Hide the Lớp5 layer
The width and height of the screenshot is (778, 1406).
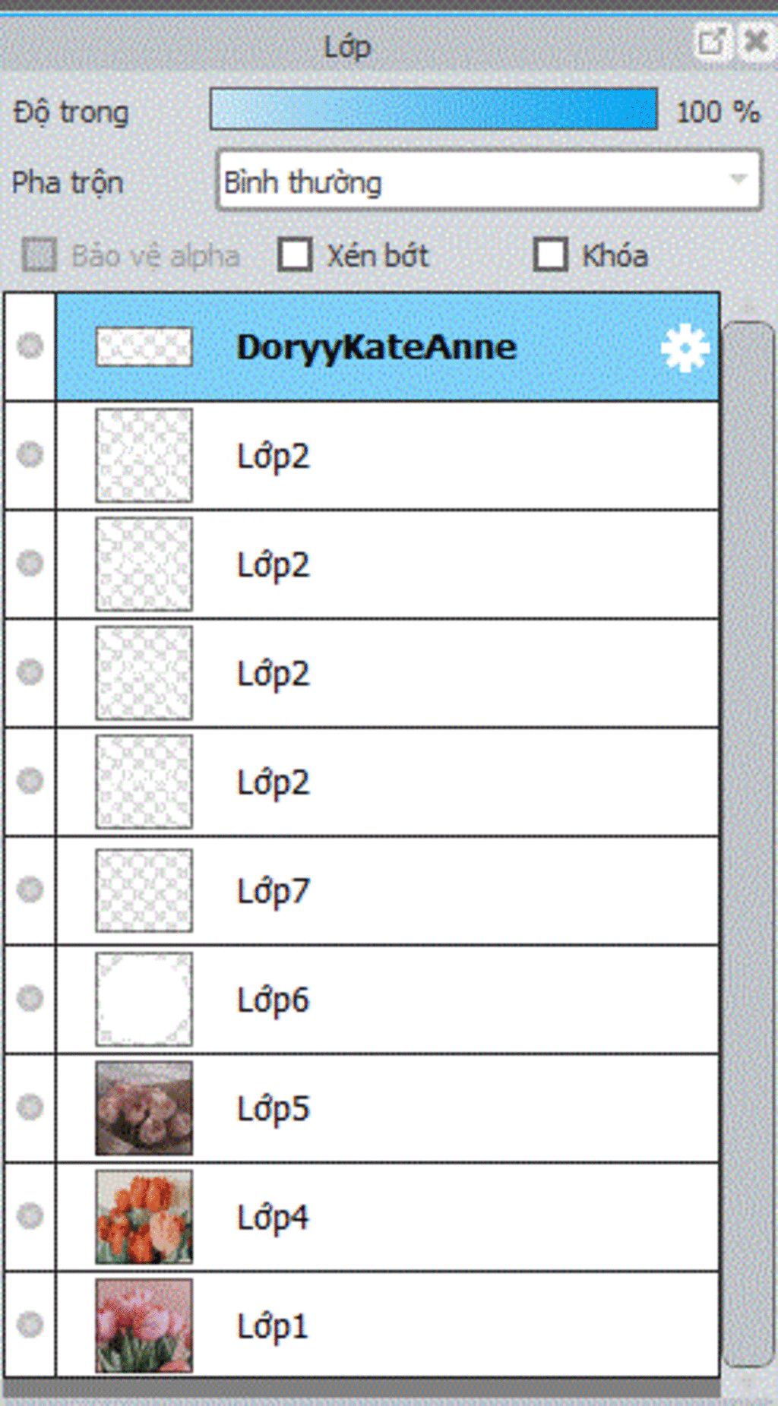(30, 1107)
